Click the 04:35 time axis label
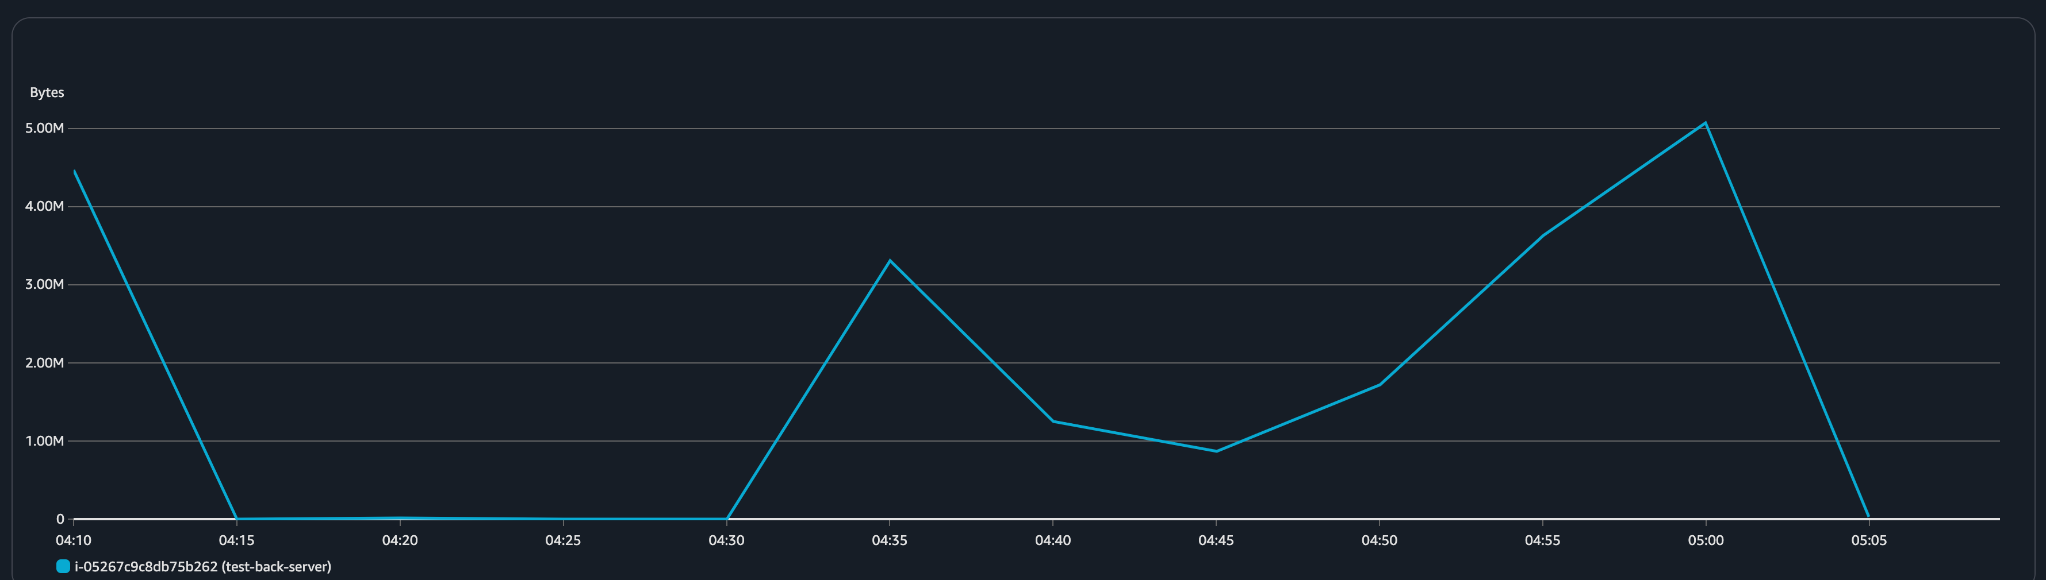The image size is (2046, 580). [x=890, y=540]
